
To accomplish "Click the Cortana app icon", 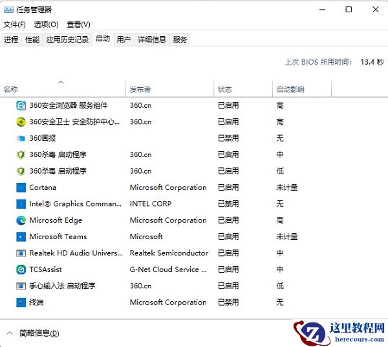I will click(21, 187).
